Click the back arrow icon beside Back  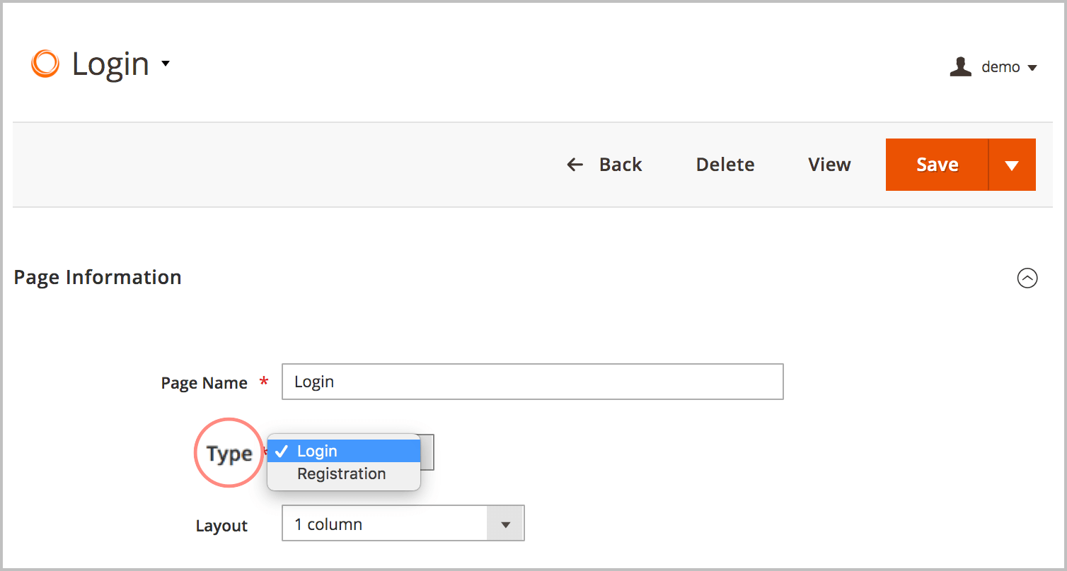click(575, 164)
